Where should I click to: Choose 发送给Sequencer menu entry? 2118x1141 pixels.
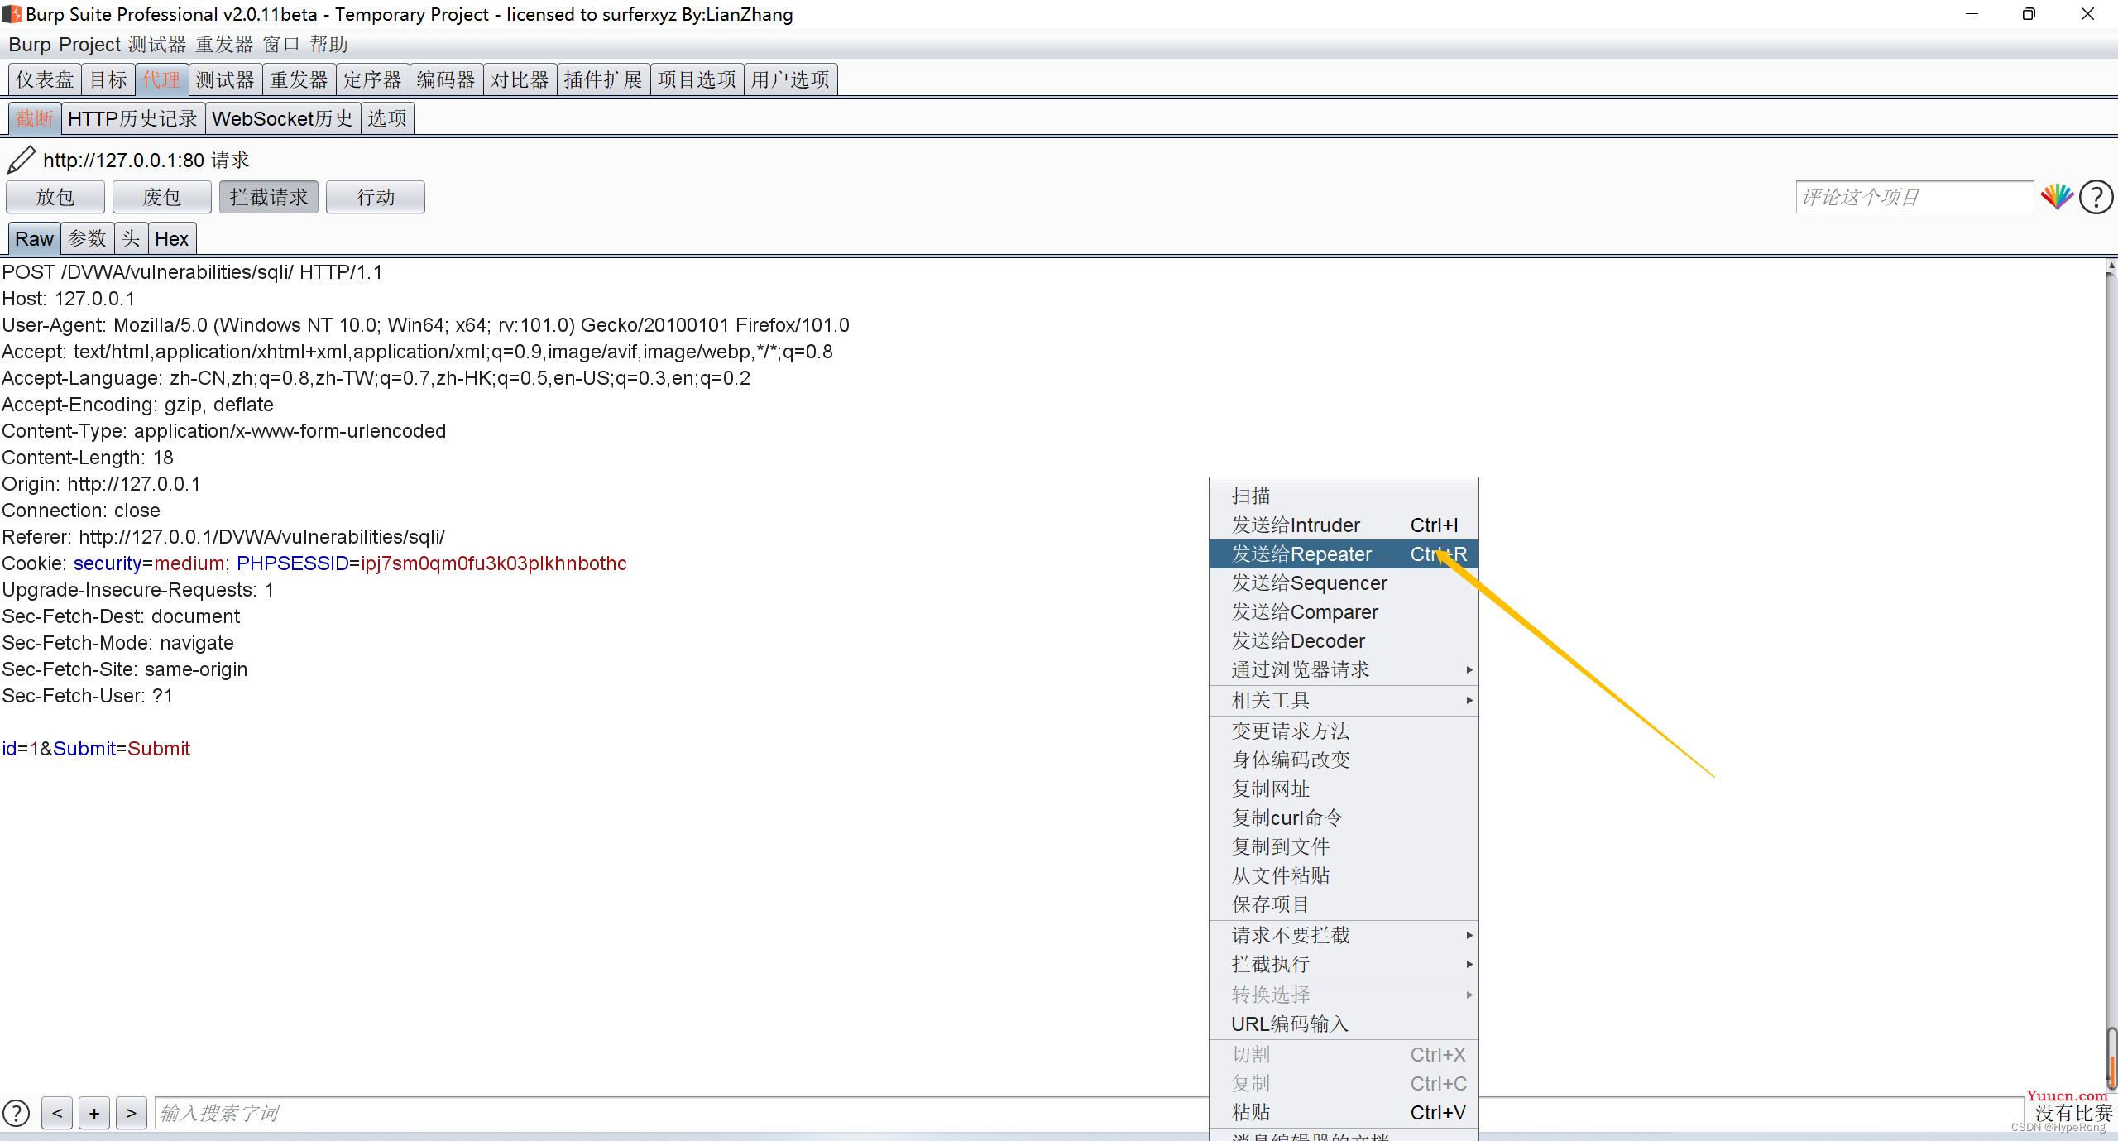[x=1344, y=582]
